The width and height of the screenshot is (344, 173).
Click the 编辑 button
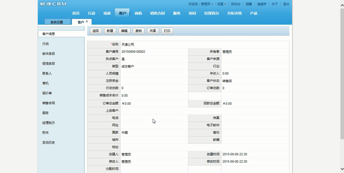124,31
